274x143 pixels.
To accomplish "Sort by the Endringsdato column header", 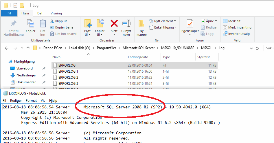I will point(138,57).
